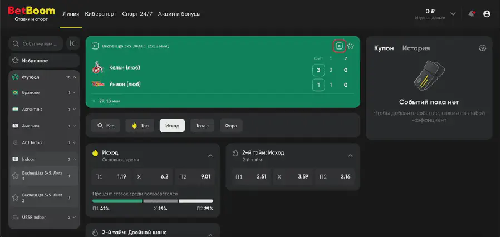The width and height of the screenshot is (501, 237).
Task: Open the live video stream icon
Action: click(340, 46)
